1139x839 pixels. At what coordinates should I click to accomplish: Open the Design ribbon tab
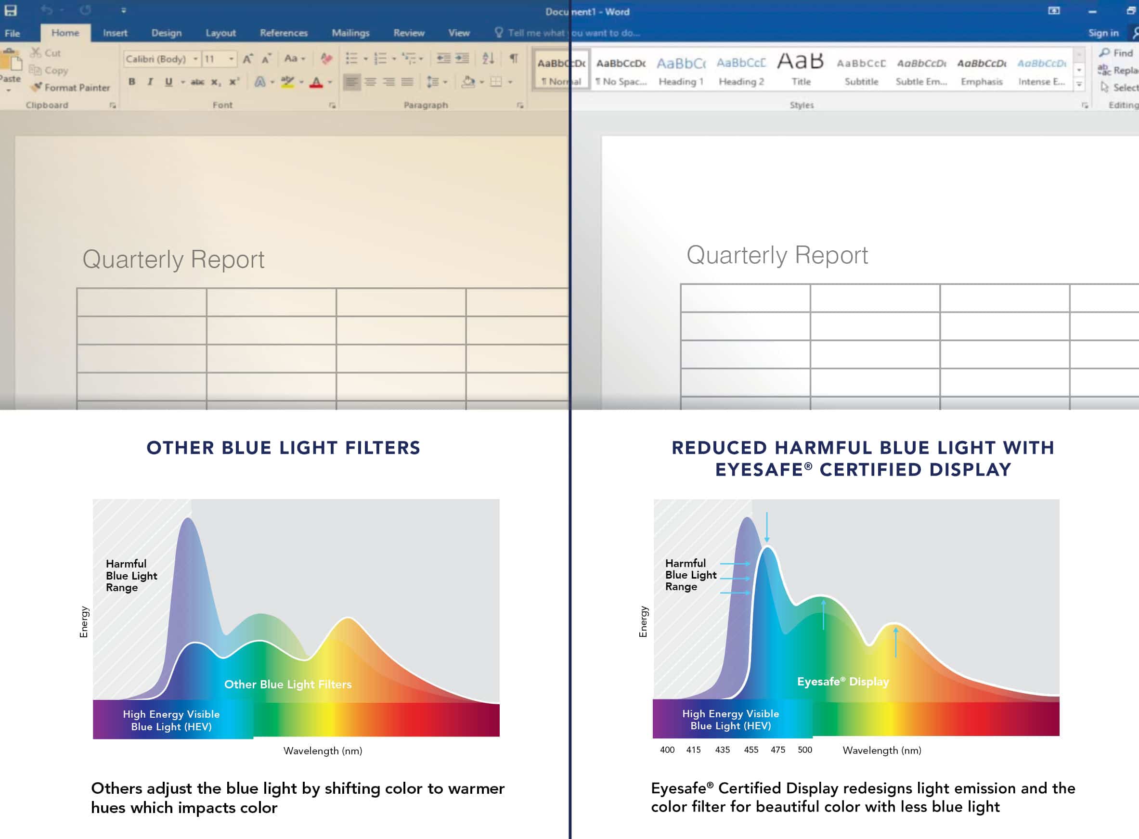coord(166,33)
